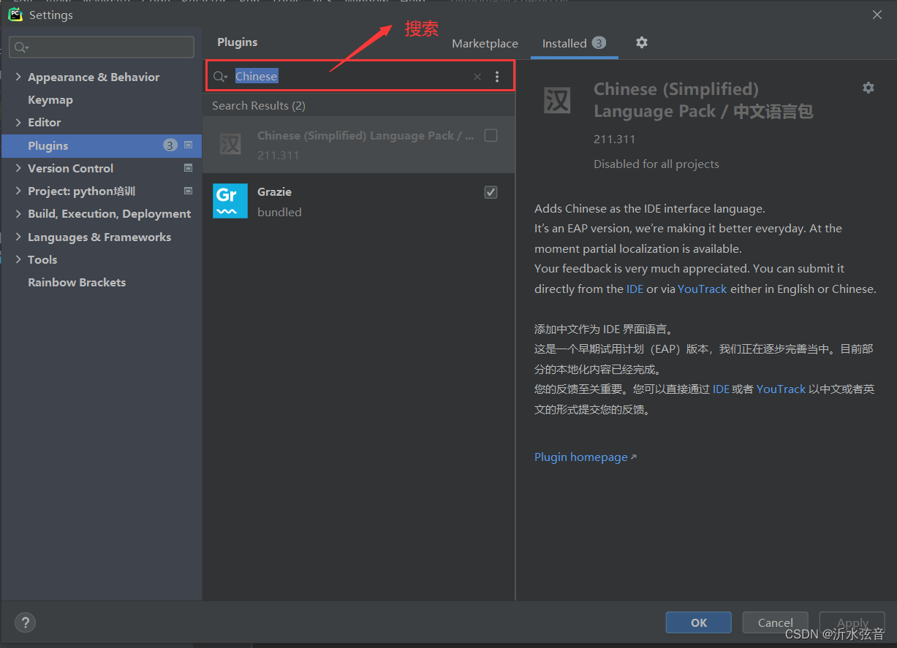Select Plugins in the settings tree
Screen dimensions: 897x648
coord(102,145)
